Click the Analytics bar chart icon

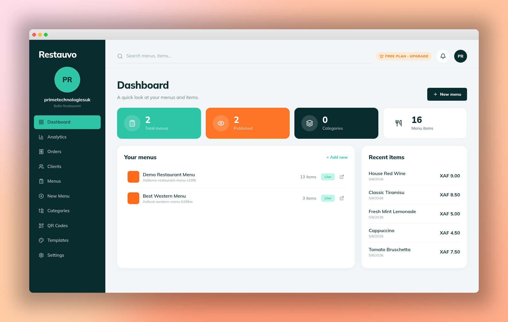click(41, 137)
